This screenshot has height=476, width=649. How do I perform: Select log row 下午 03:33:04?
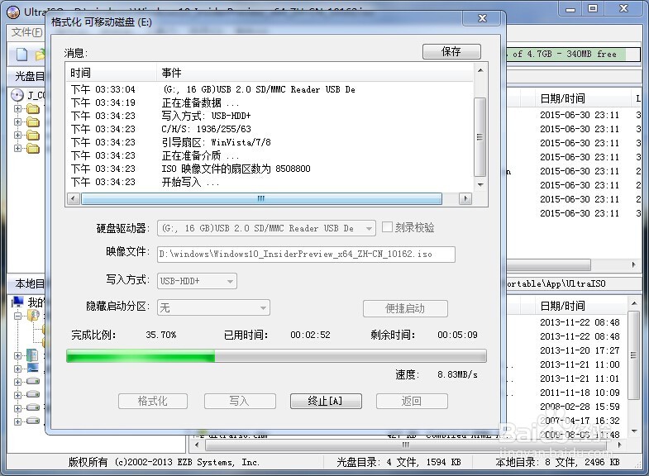click(x=270, y=89)
